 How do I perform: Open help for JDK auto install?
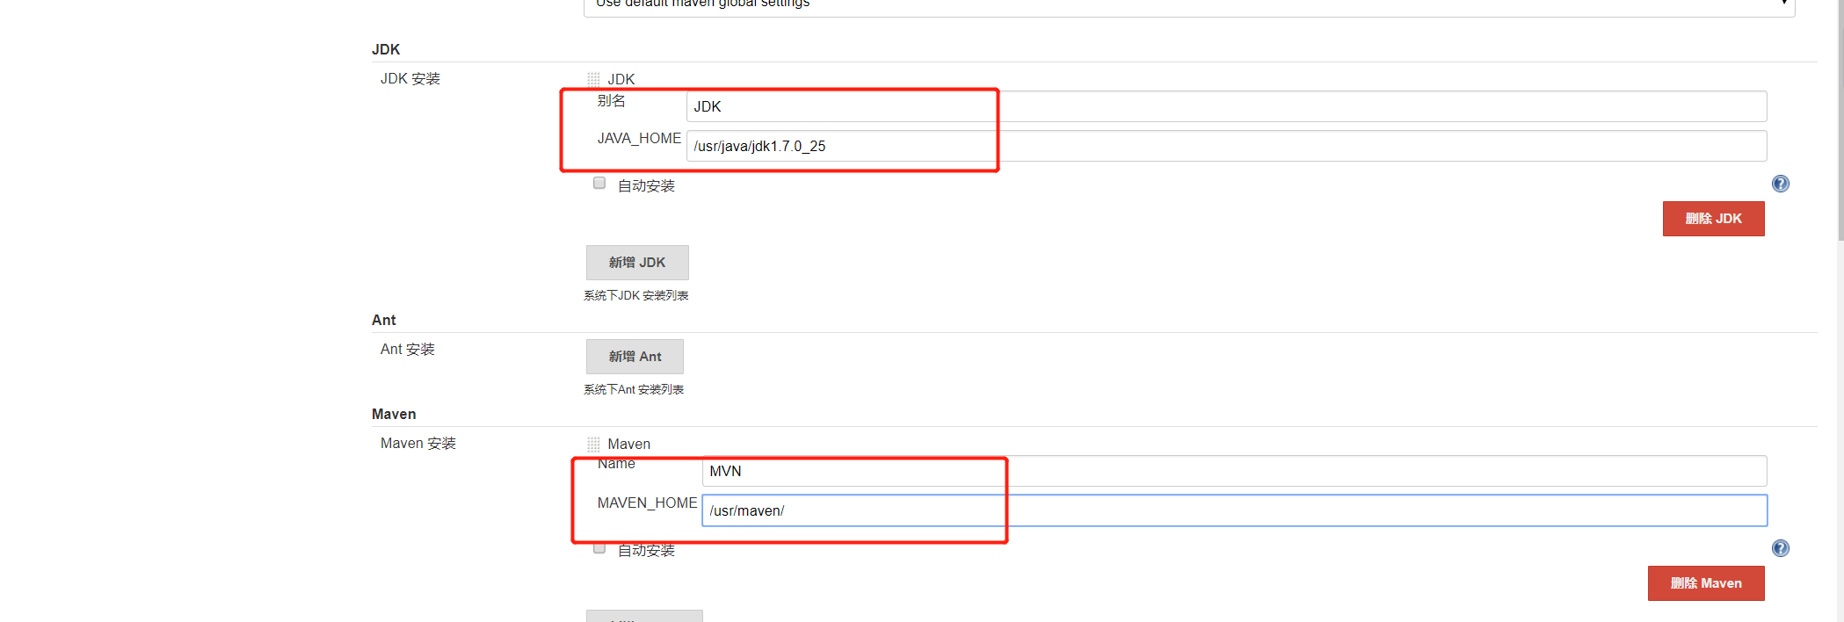point(1781,184)
